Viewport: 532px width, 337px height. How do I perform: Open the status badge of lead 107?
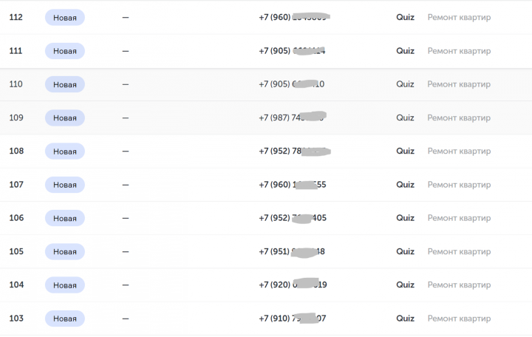click(65, 185)
